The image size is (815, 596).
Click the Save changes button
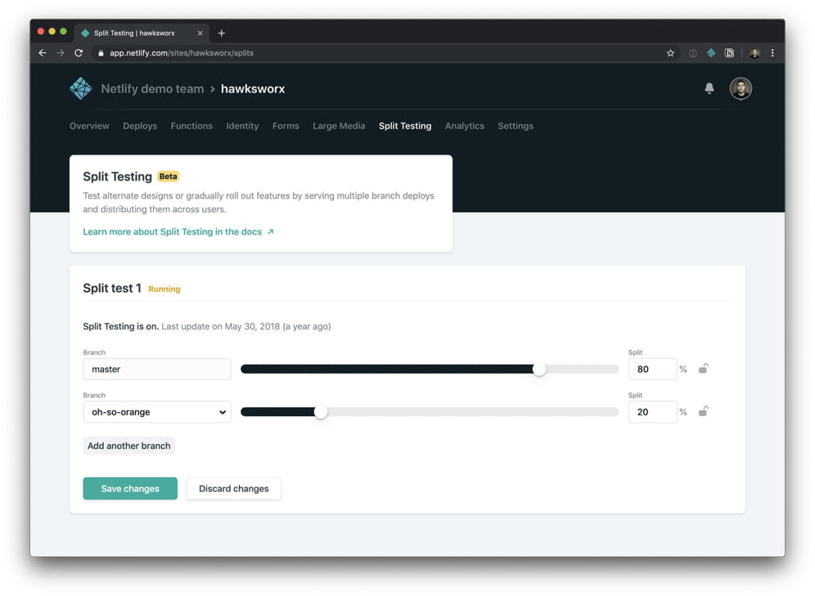coord(129,488)
